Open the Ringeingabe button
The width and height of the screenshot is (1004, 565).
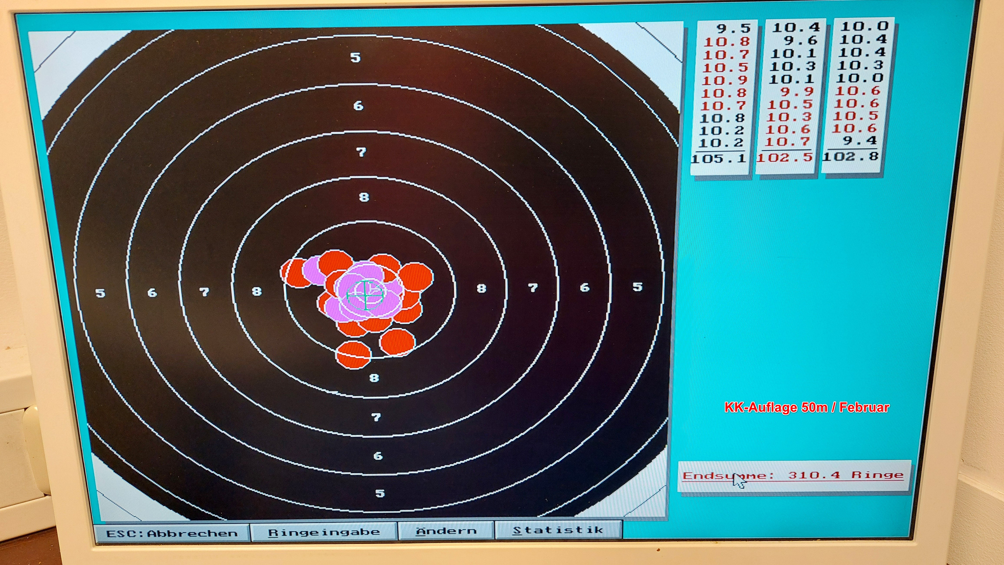(x=323, y=532)
